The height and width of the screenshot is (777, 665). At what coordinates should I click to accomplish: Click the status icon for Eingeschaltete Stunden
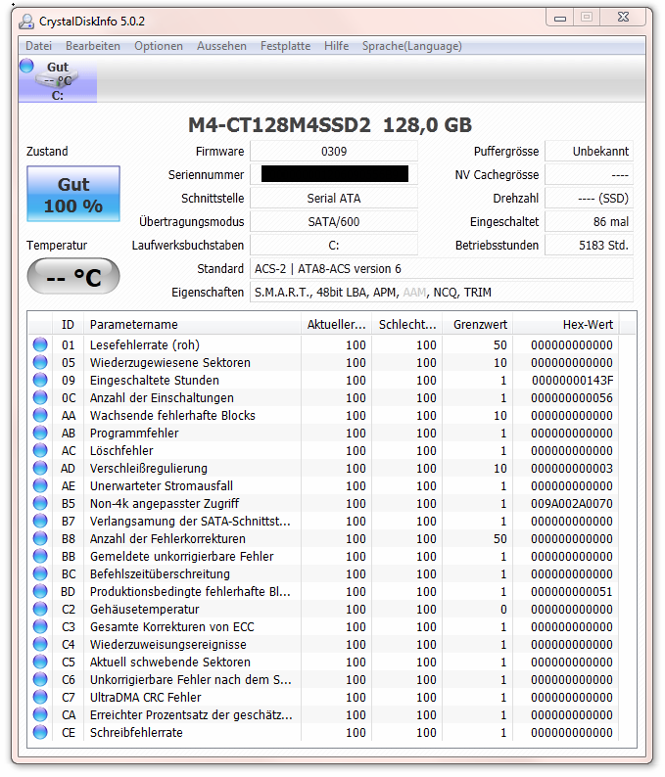40,380
